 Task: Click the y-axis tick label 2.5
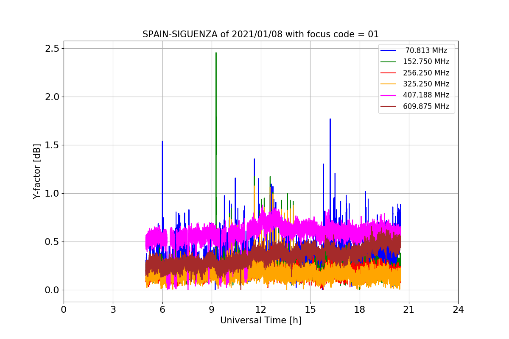52,49
